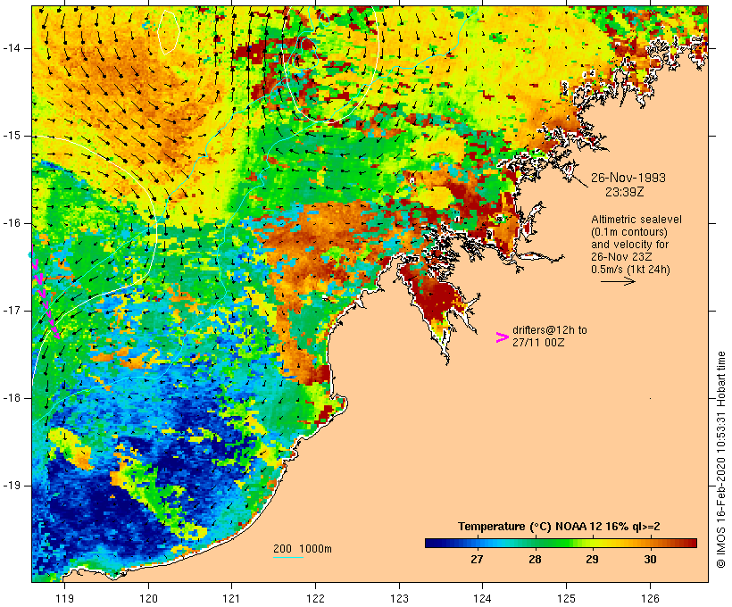Click longitude axis label 124

tap(482, 598)
